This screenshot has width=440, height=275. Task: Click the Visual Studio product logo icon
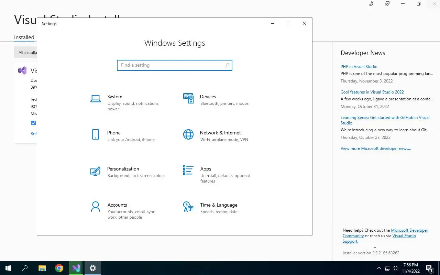tap(22, 70)
